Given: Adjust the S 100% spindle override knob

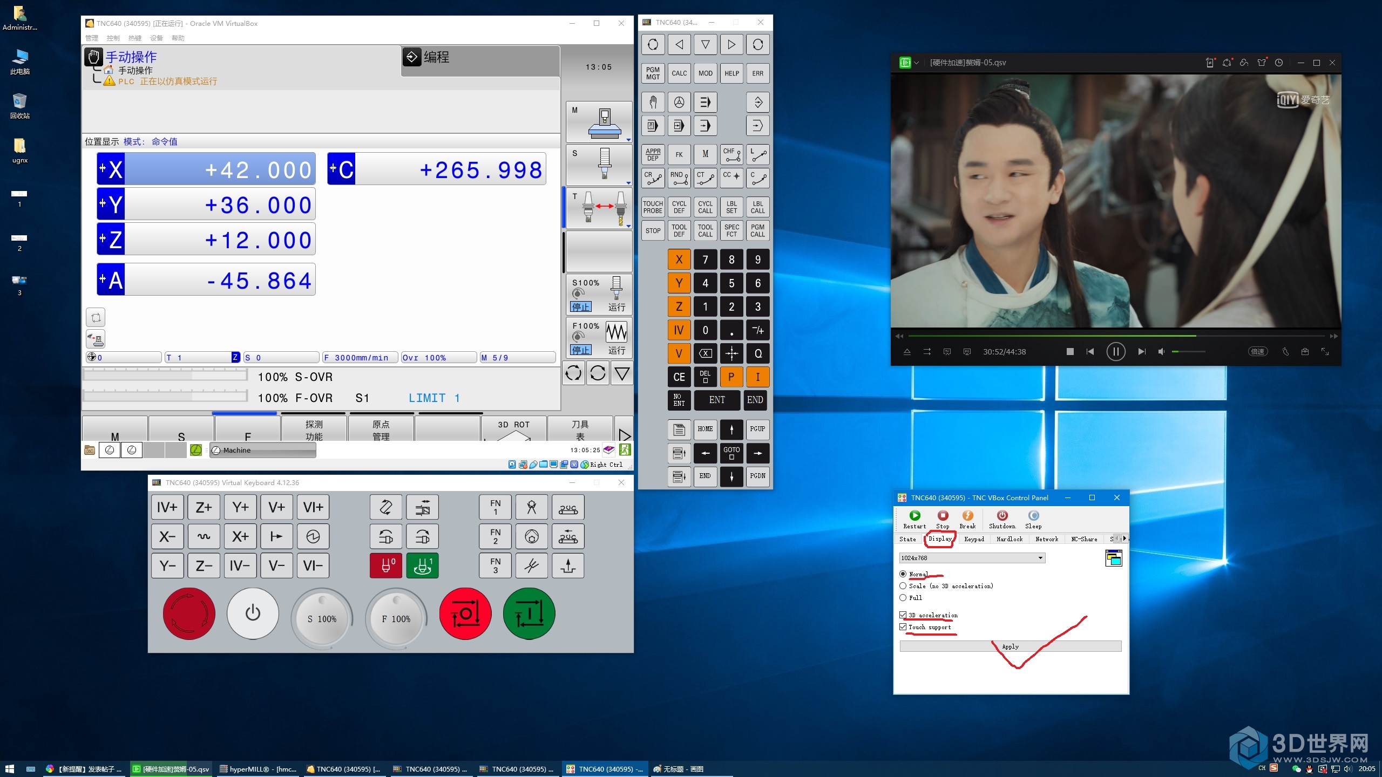Looking at the screenshot, I should pos(322,618).
